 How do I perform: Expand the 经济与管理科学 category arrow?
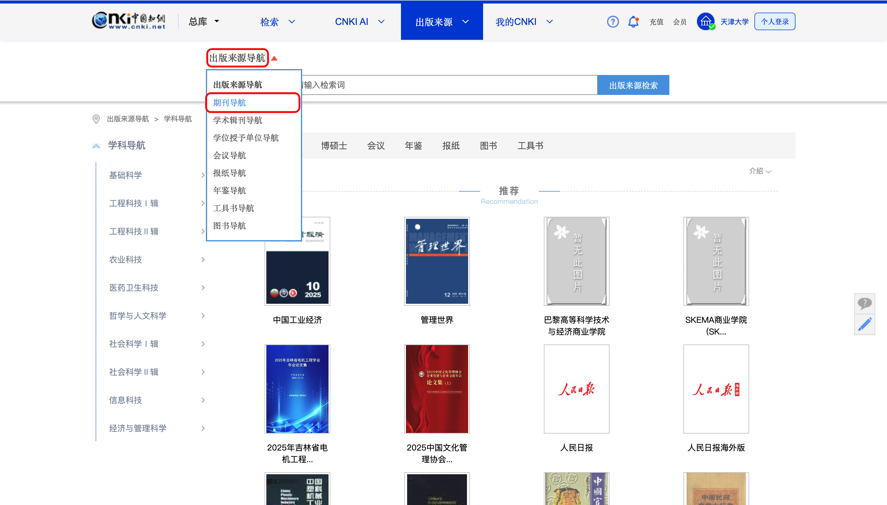203,428
